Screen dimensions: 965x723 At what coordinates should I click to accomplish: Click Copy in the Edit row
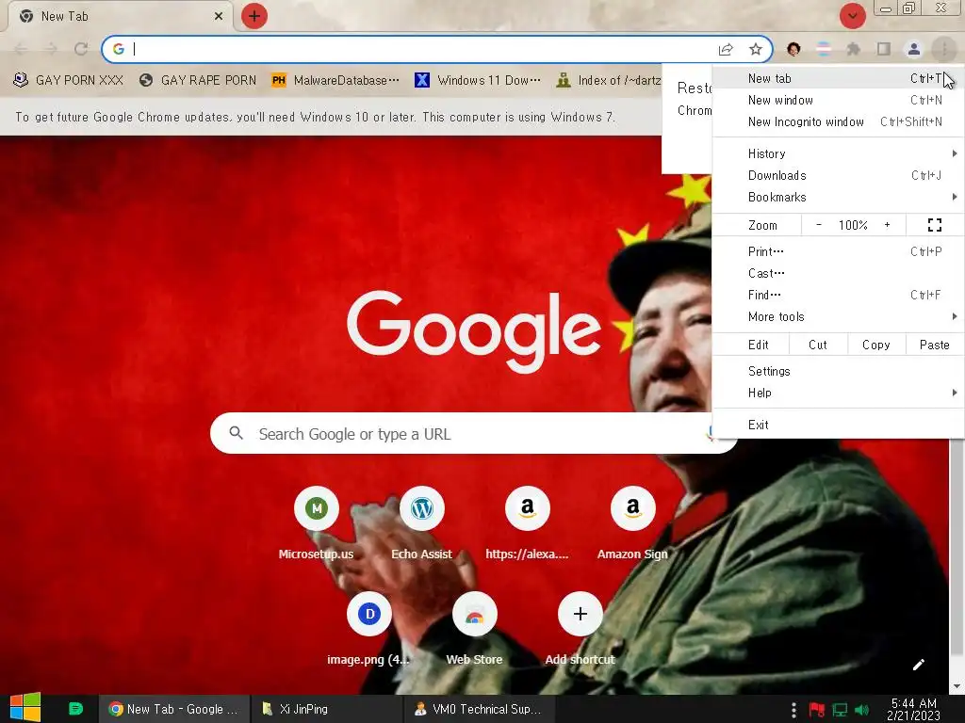(x=875, y=345)
